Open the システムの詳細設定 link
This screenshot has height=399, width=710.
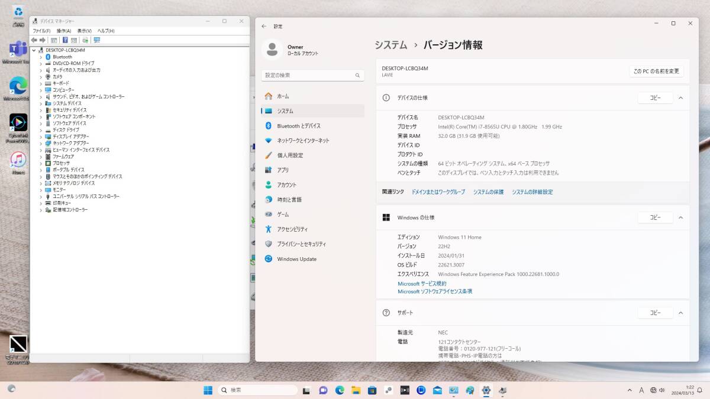point(532,192)
